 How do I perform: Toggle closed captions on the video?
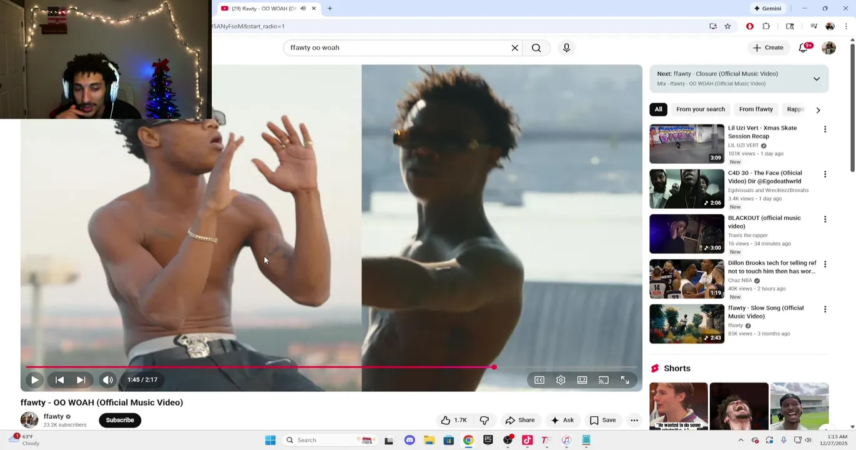point(539,380)
